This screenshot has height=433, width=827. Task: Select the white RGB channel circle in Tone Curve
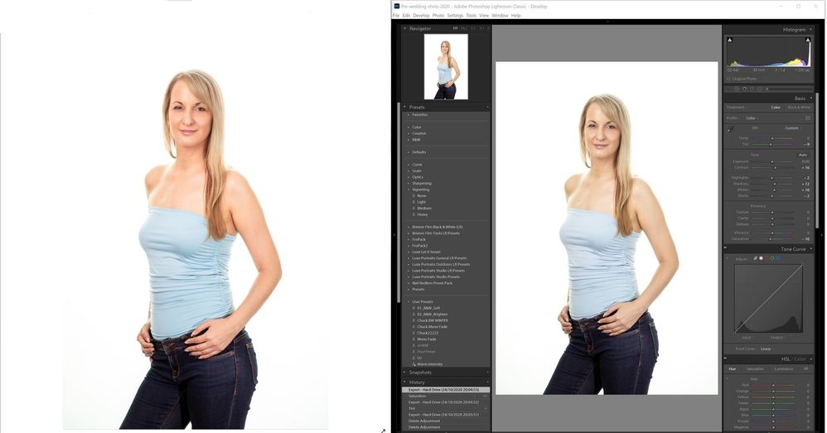761,258
